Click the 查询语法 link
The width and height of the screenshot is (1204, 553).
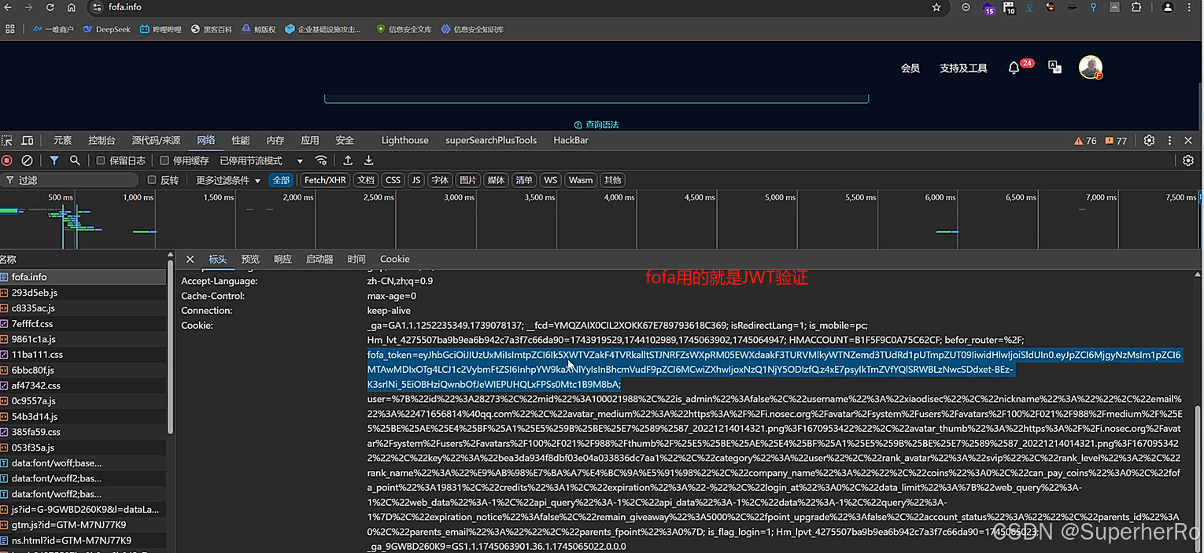[x=596, y=124]
